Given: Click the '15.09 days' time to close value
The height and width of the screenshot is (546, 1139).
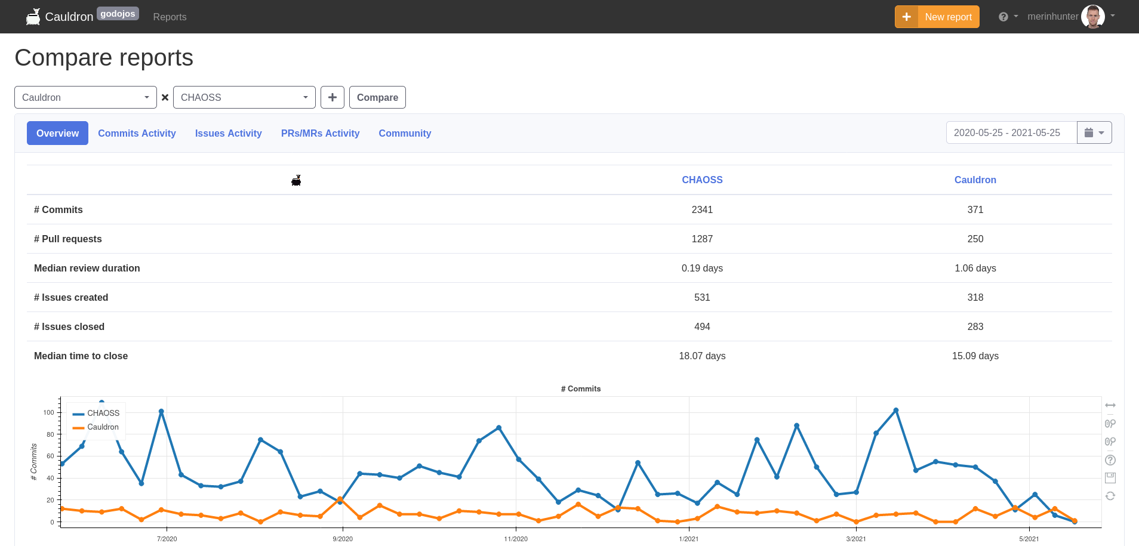Looking at the screenshot, I should [975, 356].
